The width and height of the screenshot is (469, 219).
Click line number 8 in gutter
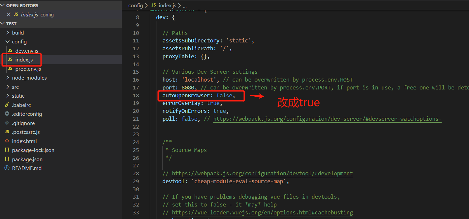coord(138,17)
